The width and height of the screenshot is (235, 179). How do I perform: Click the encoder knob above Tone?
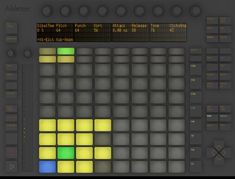(x=158, y=11)
